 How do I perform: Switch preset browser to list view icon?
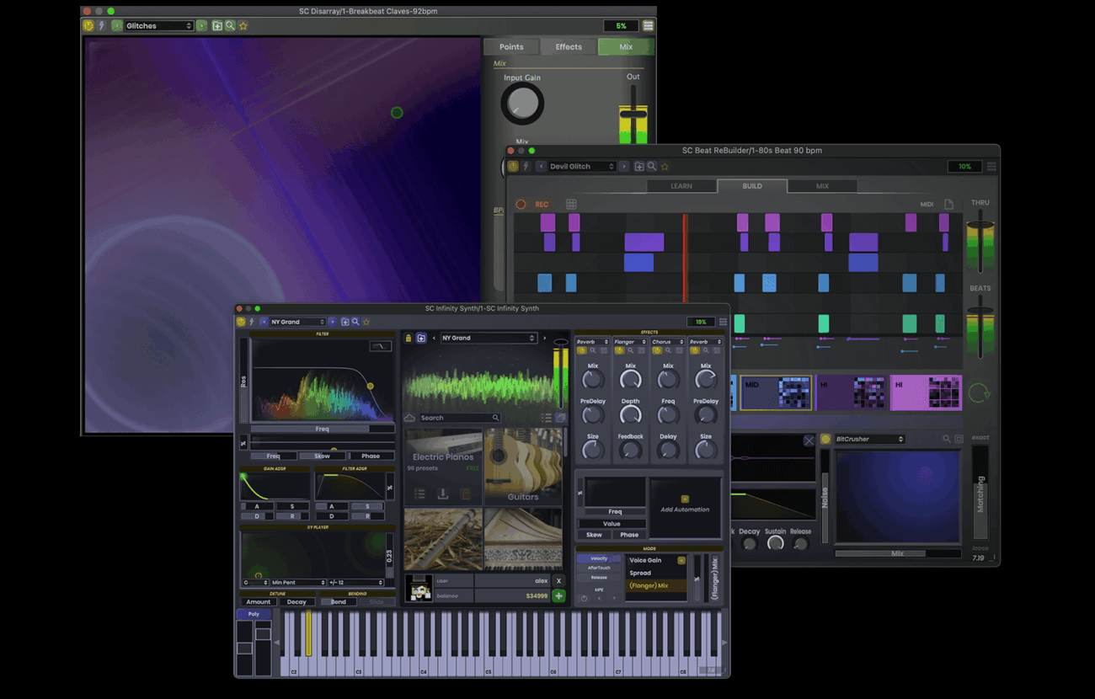[x=547, y=418]
